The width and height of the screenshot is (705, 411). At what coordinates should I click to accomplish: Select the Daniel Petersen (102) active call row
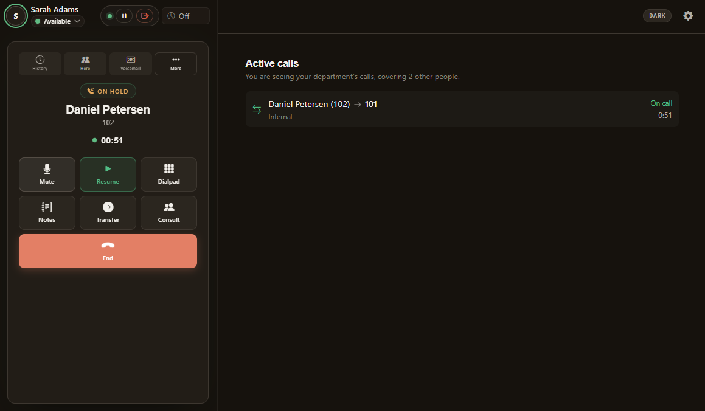462,109
